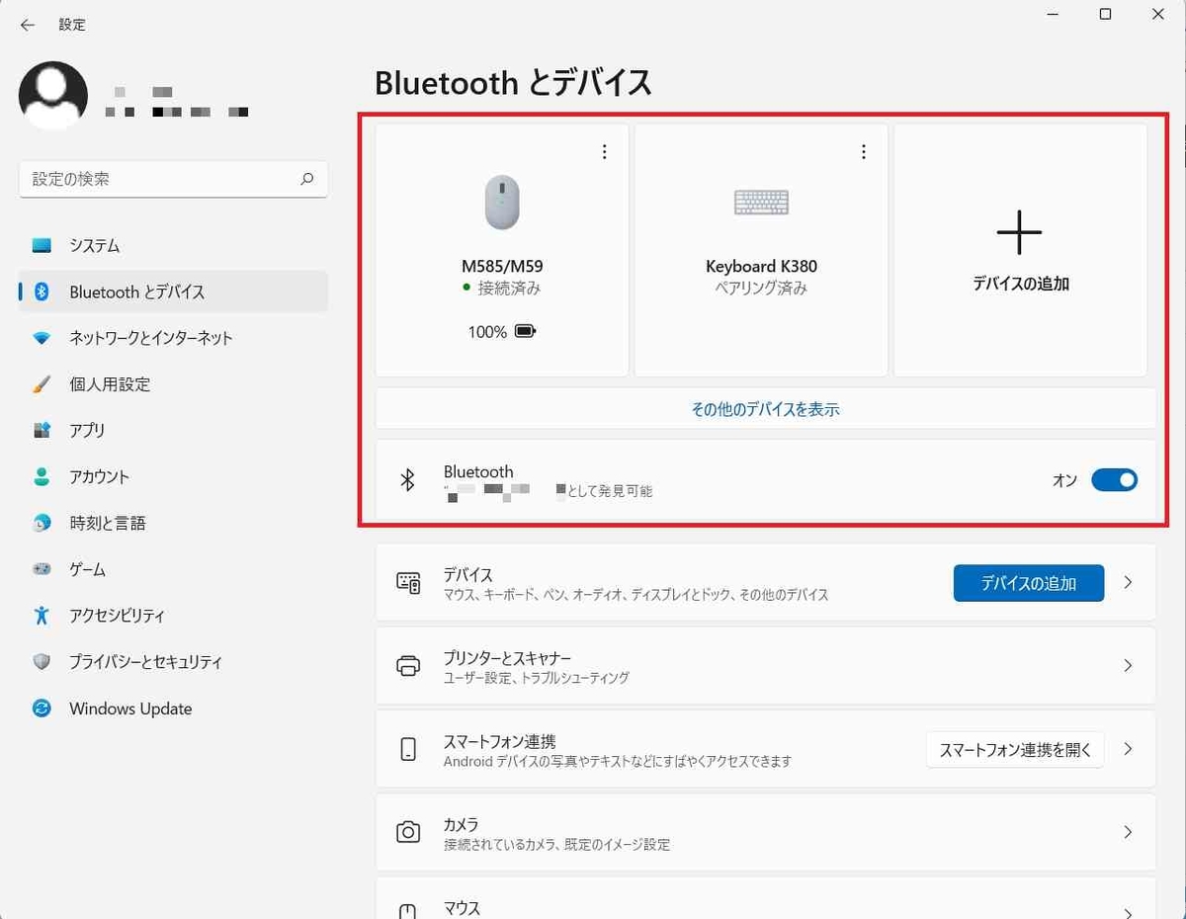Screen dimensions: 1186x919
Task: Expand スマートフォン連携 chevron
Action: coord(1128,749)
